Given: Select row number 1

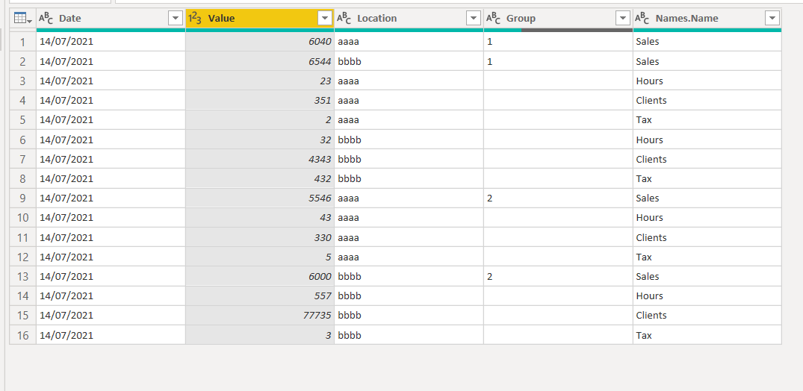Looking at the screenshot, I should click(x=22, y=42).
